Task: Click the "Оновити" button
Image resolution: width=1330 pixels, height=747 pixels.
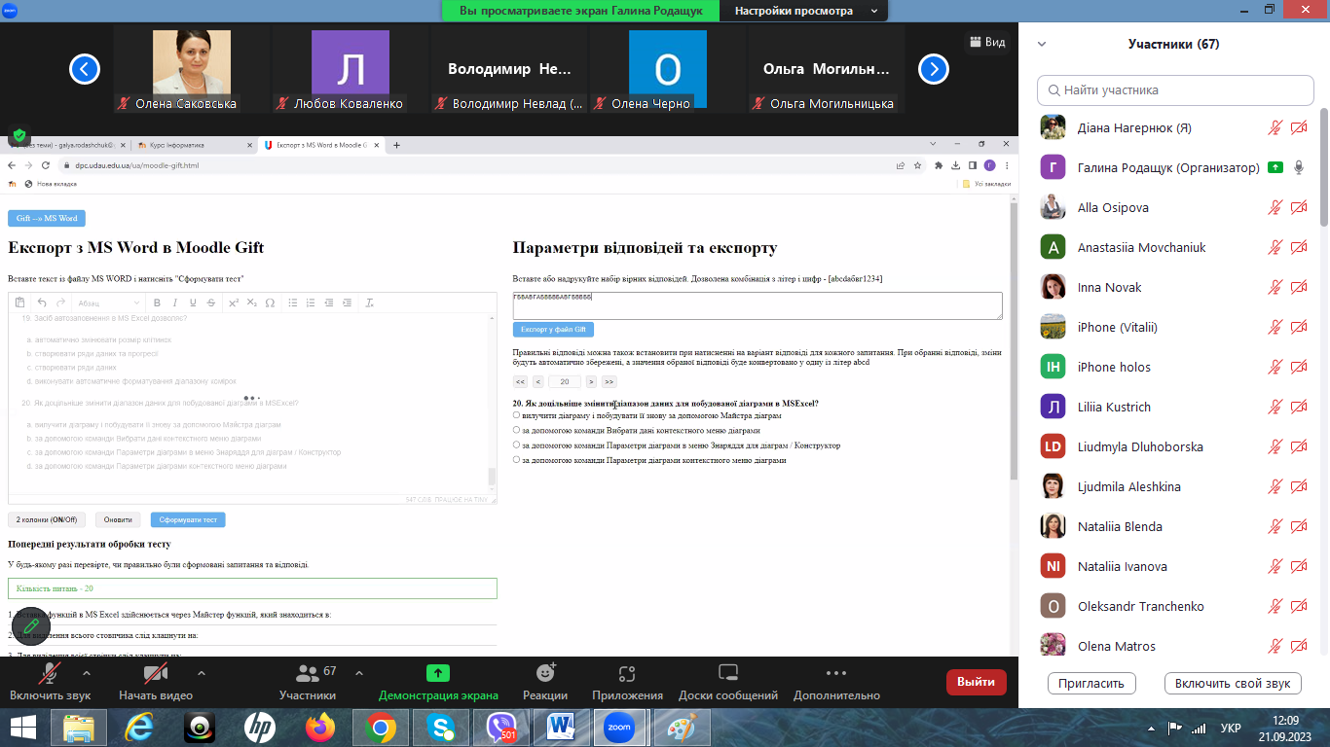Action: coord(118,520)
